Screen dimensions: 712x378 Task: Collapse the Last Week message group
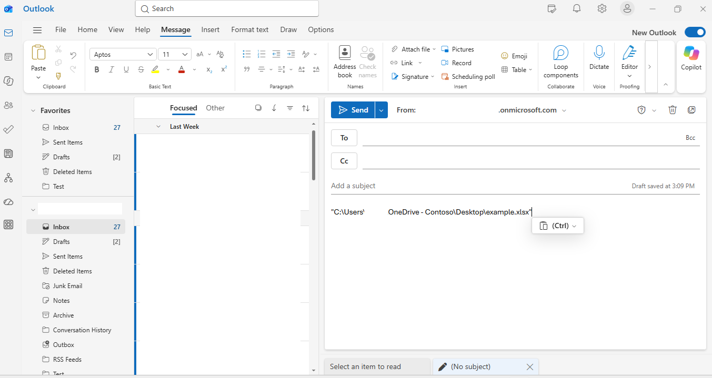pos(158,127)
